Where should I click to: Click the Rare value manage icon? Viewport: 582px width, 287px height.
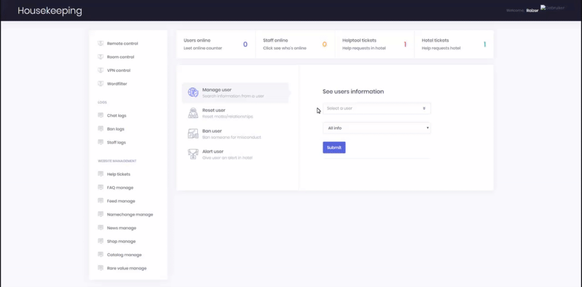pyautogui.click(x=100, y=267)
